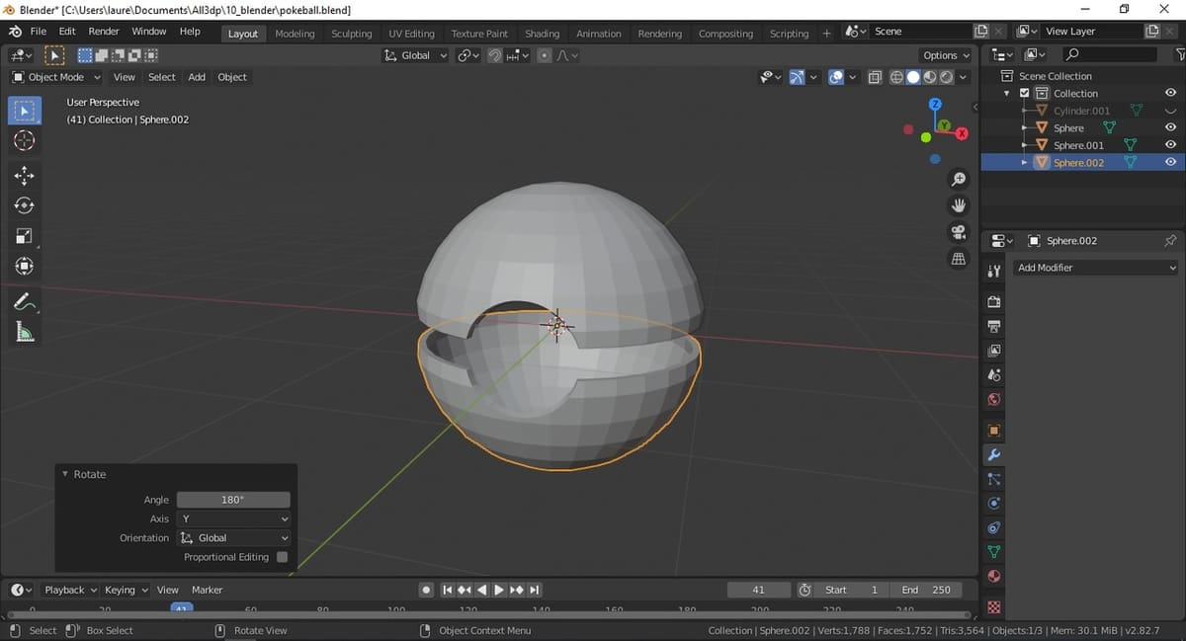Toggle X-ray mode
The image size is (1186, 641).
[x=875, y=77]
